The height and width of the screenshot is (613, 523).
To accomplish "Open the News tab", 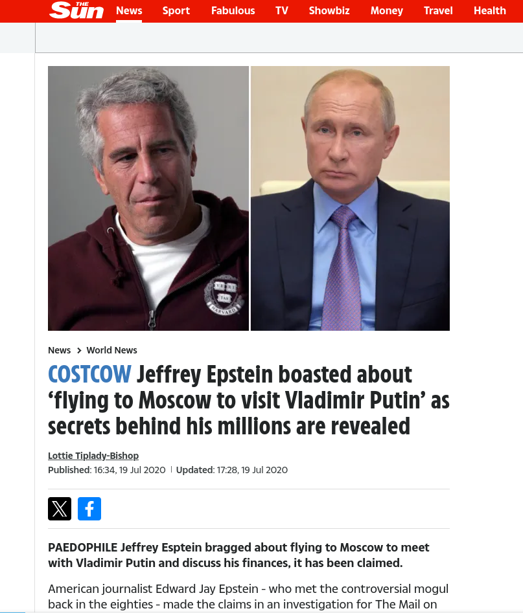I will tap(129, 10).
